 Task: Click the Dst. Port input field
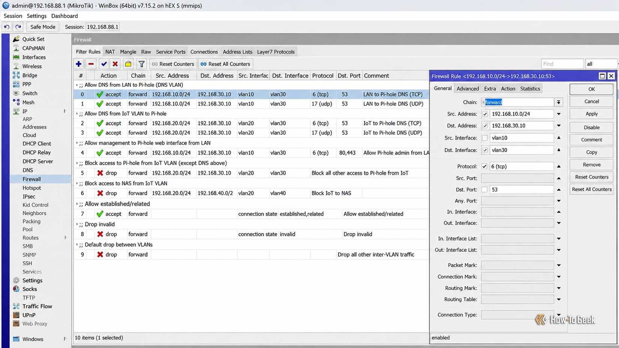tap(521, 190)
